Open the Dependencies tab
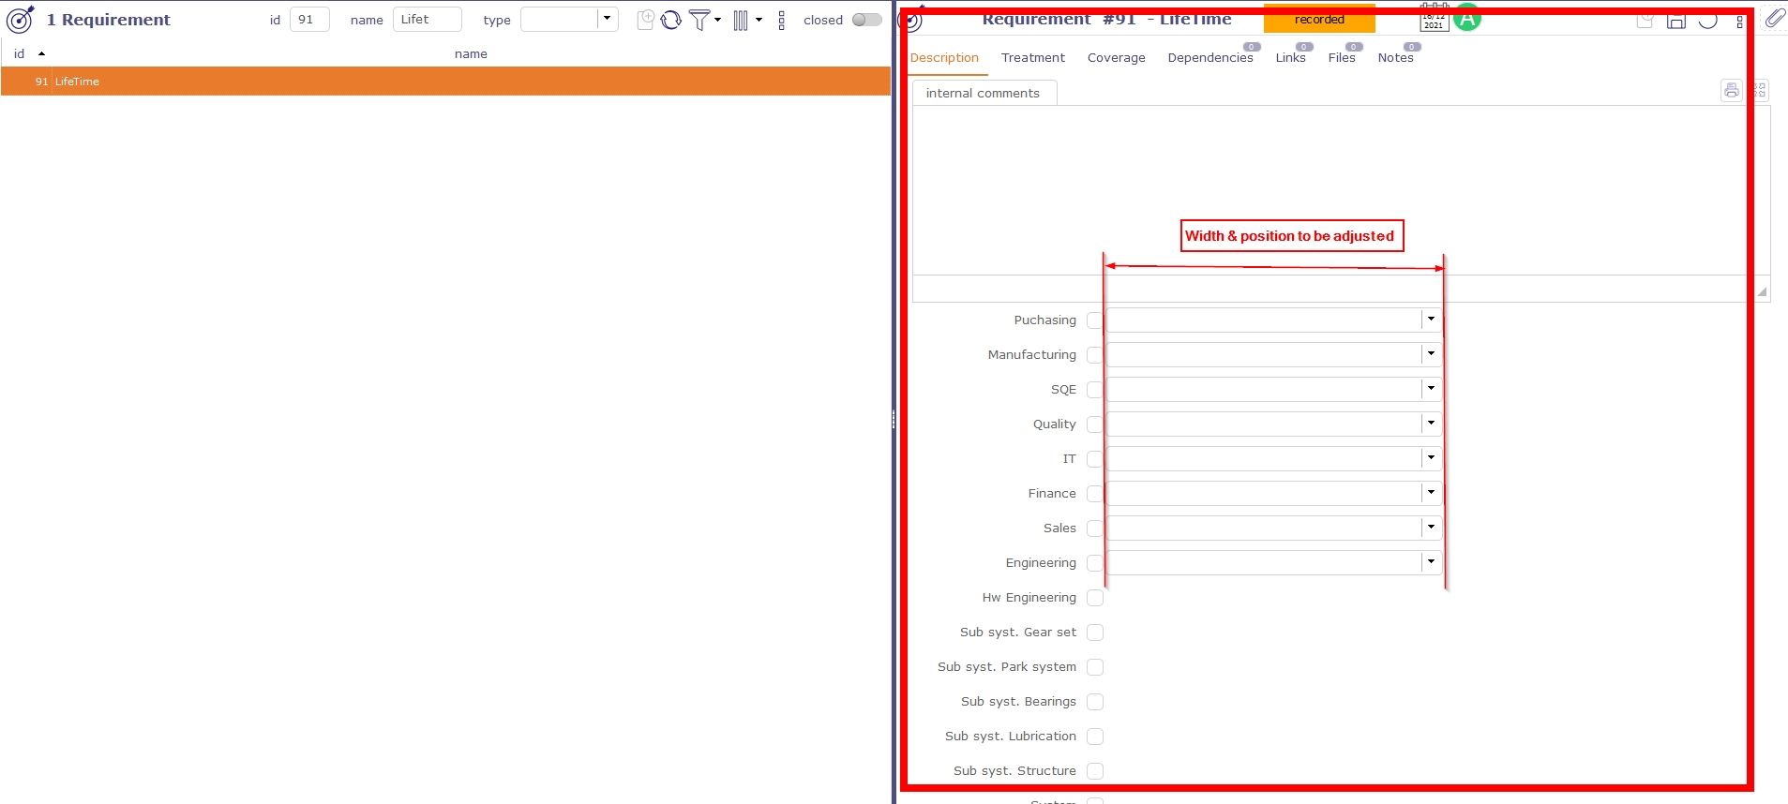This screenshot has height=804, width=1788. (x=1210, y=58)
